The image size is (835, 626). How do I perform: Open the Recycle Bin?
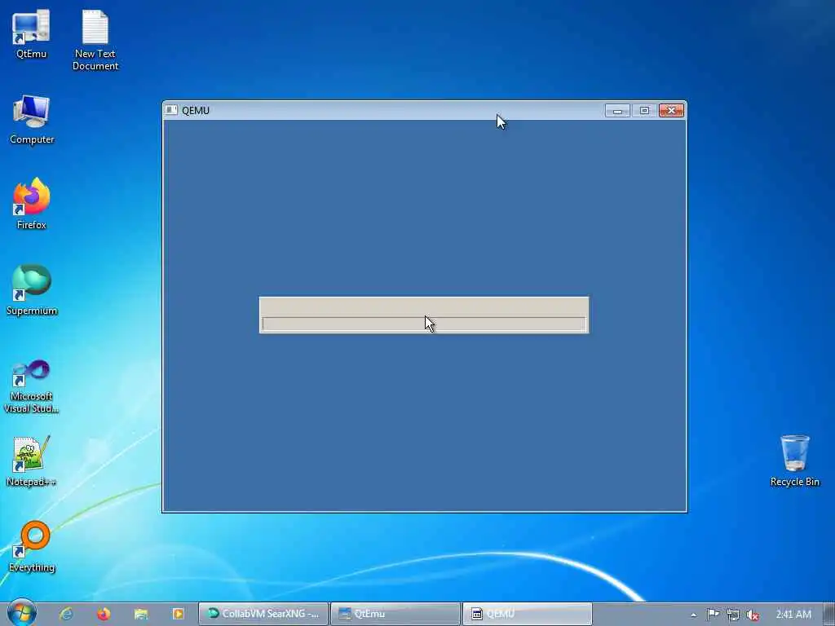794,461
